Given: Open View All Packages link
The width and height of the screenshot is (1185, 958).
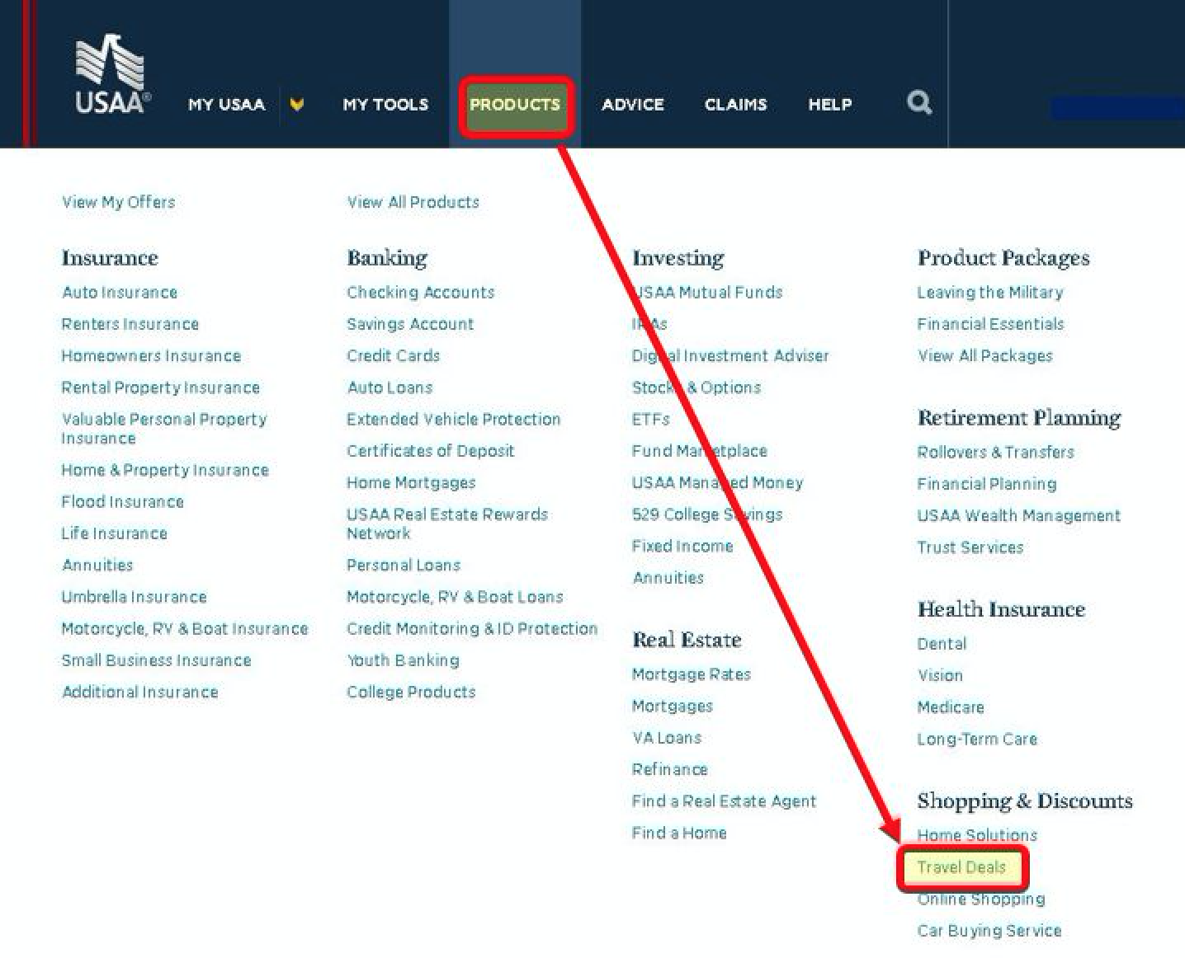Looking at the screenshot, I should [x=985, y=355].
